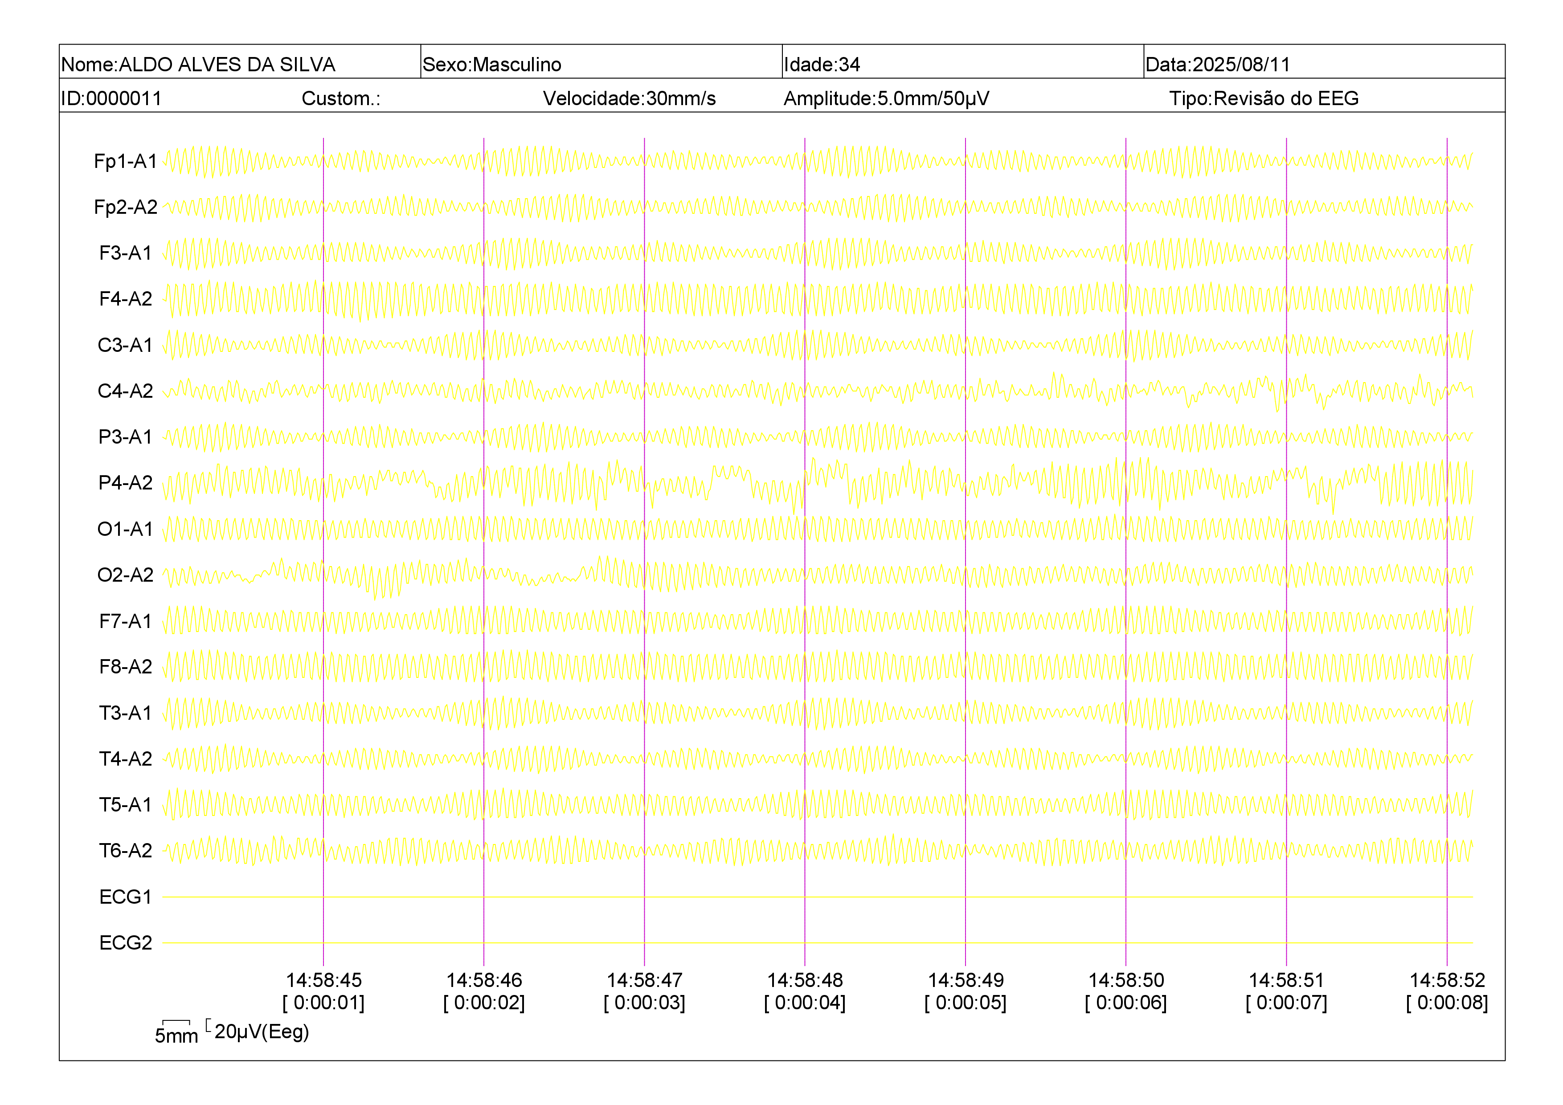The width and height of the screenshot is (1563, 1105).
Task: Select the P4-A2 channel label
Action: (125, 482)
